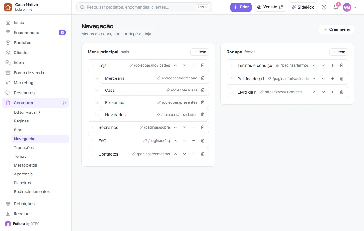
Task: Toggle the eye icon next to Conteúdo
Action: click(x=63, y=103)
